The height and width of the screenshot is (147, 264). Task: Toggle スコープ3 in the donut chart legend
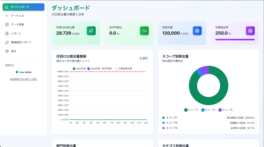pyautogui.click(x=225, y=110)
